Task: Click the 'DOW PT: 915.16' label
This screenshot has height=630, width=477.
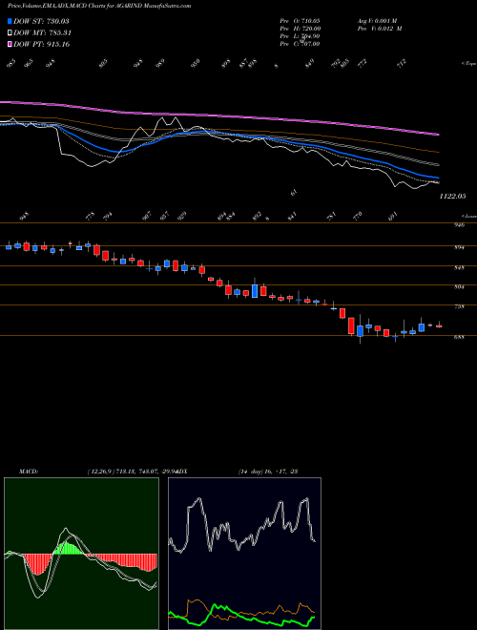Action: coord(42,44)
